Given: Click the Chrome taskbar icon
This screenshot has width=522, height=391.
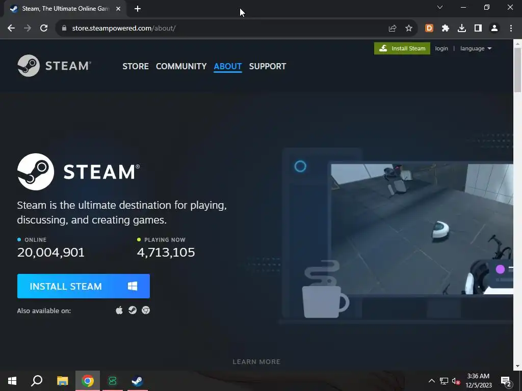Looking at the screenshot, I should tap(88, 381).
